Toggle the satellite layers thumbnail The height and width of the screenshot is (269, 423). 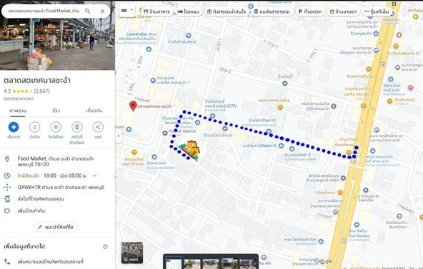pos(132,253)
